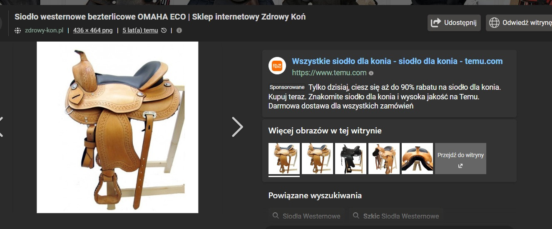Viewport: 552px width, 229px height.
Task: Click the Przejdź do witryny tile
Action: click(x=460, y=158)
